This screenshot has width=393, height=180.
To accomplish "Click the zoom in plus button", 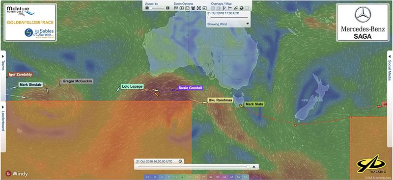I will pyautogui.click(x=168, y=8).
